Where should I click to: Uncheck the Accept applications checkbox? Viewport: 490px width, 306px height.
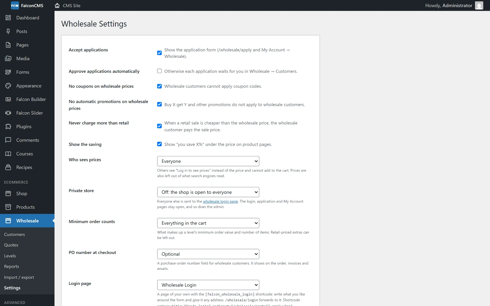[x=160, y=53]
